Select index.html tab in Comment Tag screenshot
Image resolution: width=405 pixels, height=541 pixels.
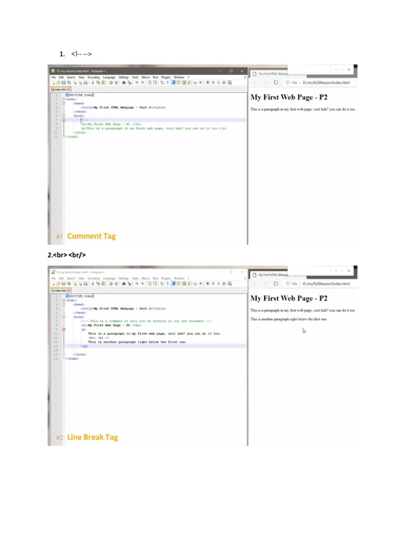tap(61, 89)
